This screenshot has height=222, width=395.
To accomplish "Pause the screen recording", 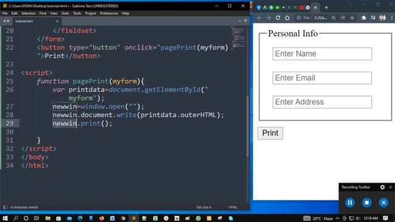I will click(350, 203).
